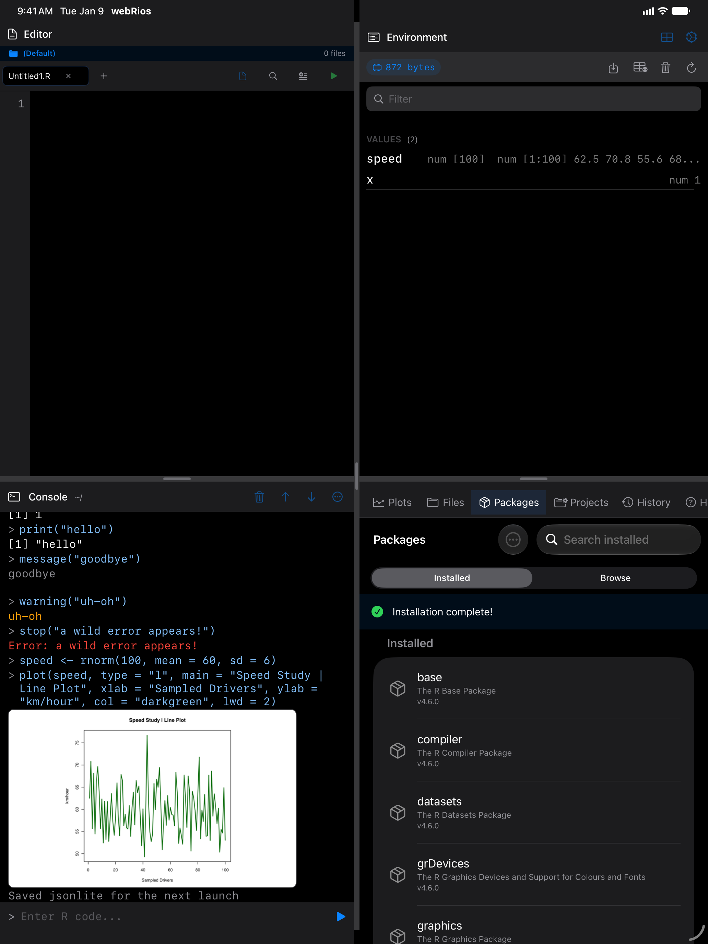Click the Search installed packages field

[619, 540]
